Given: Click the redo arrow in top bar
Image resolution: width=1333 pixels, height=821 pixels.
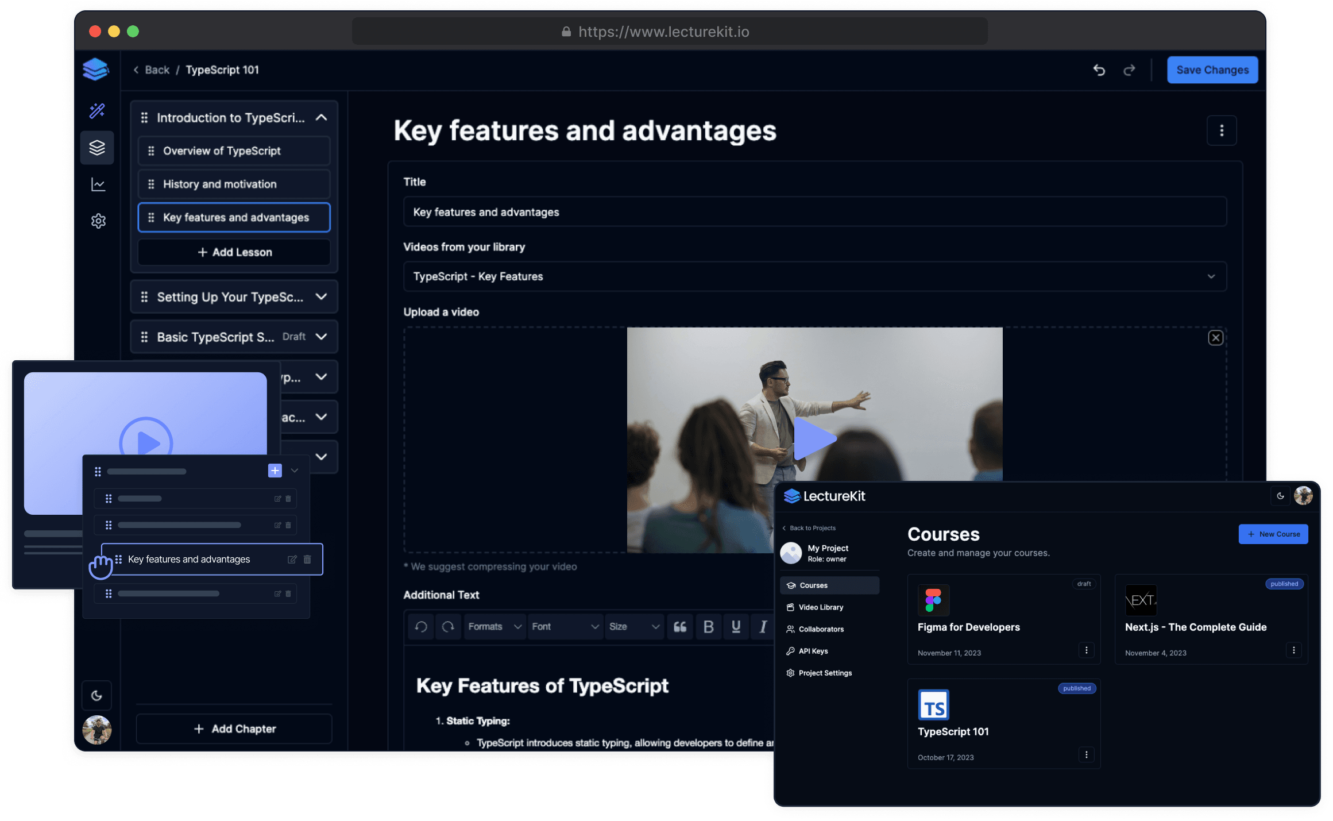Looking at the screenshot, I should (1129, 70).
